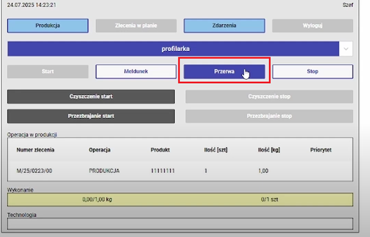Click the Start button

(48, 71)
